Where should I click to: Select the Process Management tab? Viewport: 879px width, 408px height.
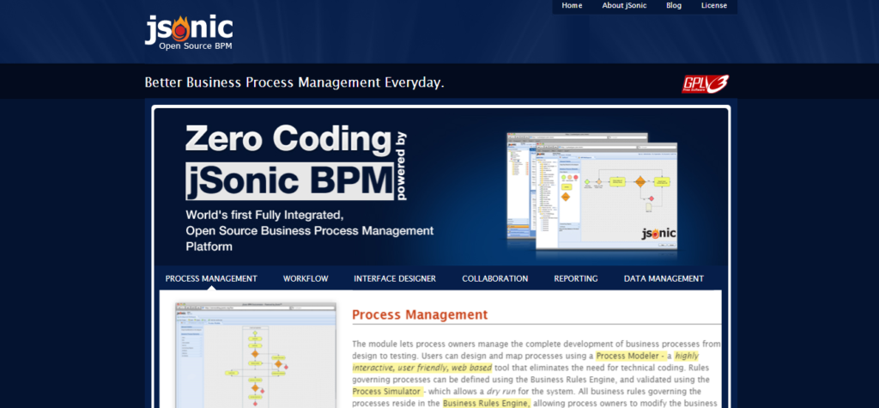click(x=211, y=278)
